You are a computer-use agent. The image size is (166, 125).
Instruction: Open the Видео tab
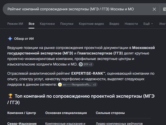(114, 24)
